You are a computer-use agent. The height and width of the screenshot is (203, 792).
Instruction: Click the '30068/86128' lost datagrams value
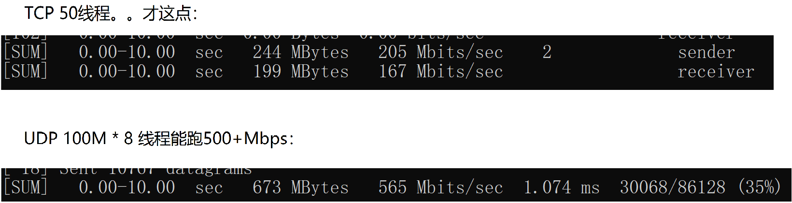[673, 187]
